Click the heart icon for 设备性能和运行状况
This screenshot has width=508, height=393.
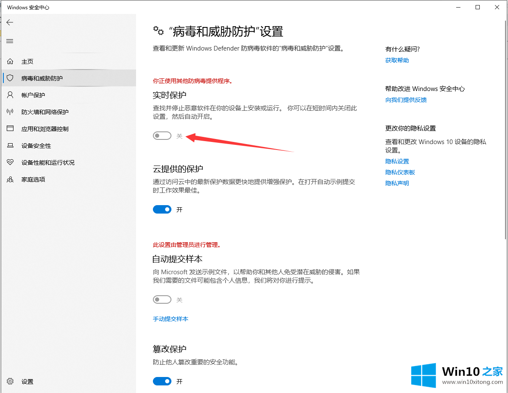click(11, 163)
